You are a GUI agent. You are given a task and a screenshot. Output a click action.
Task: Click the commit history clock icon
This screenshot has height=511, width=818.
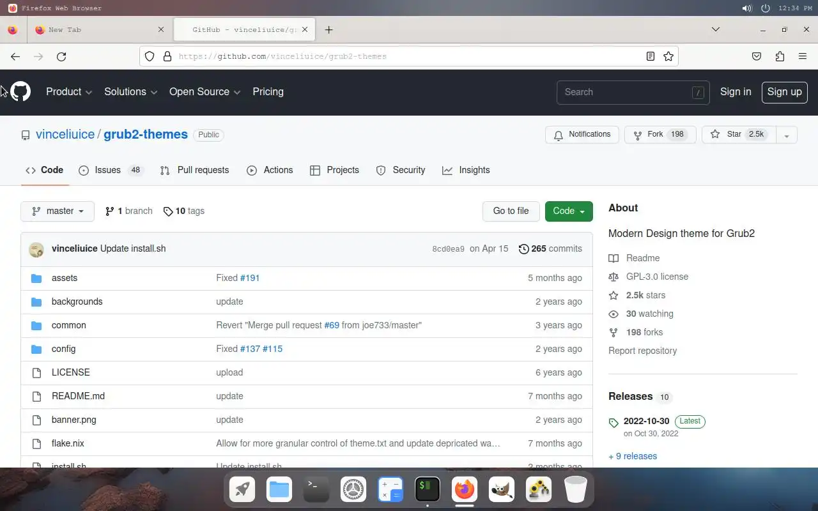pos(524,248)
